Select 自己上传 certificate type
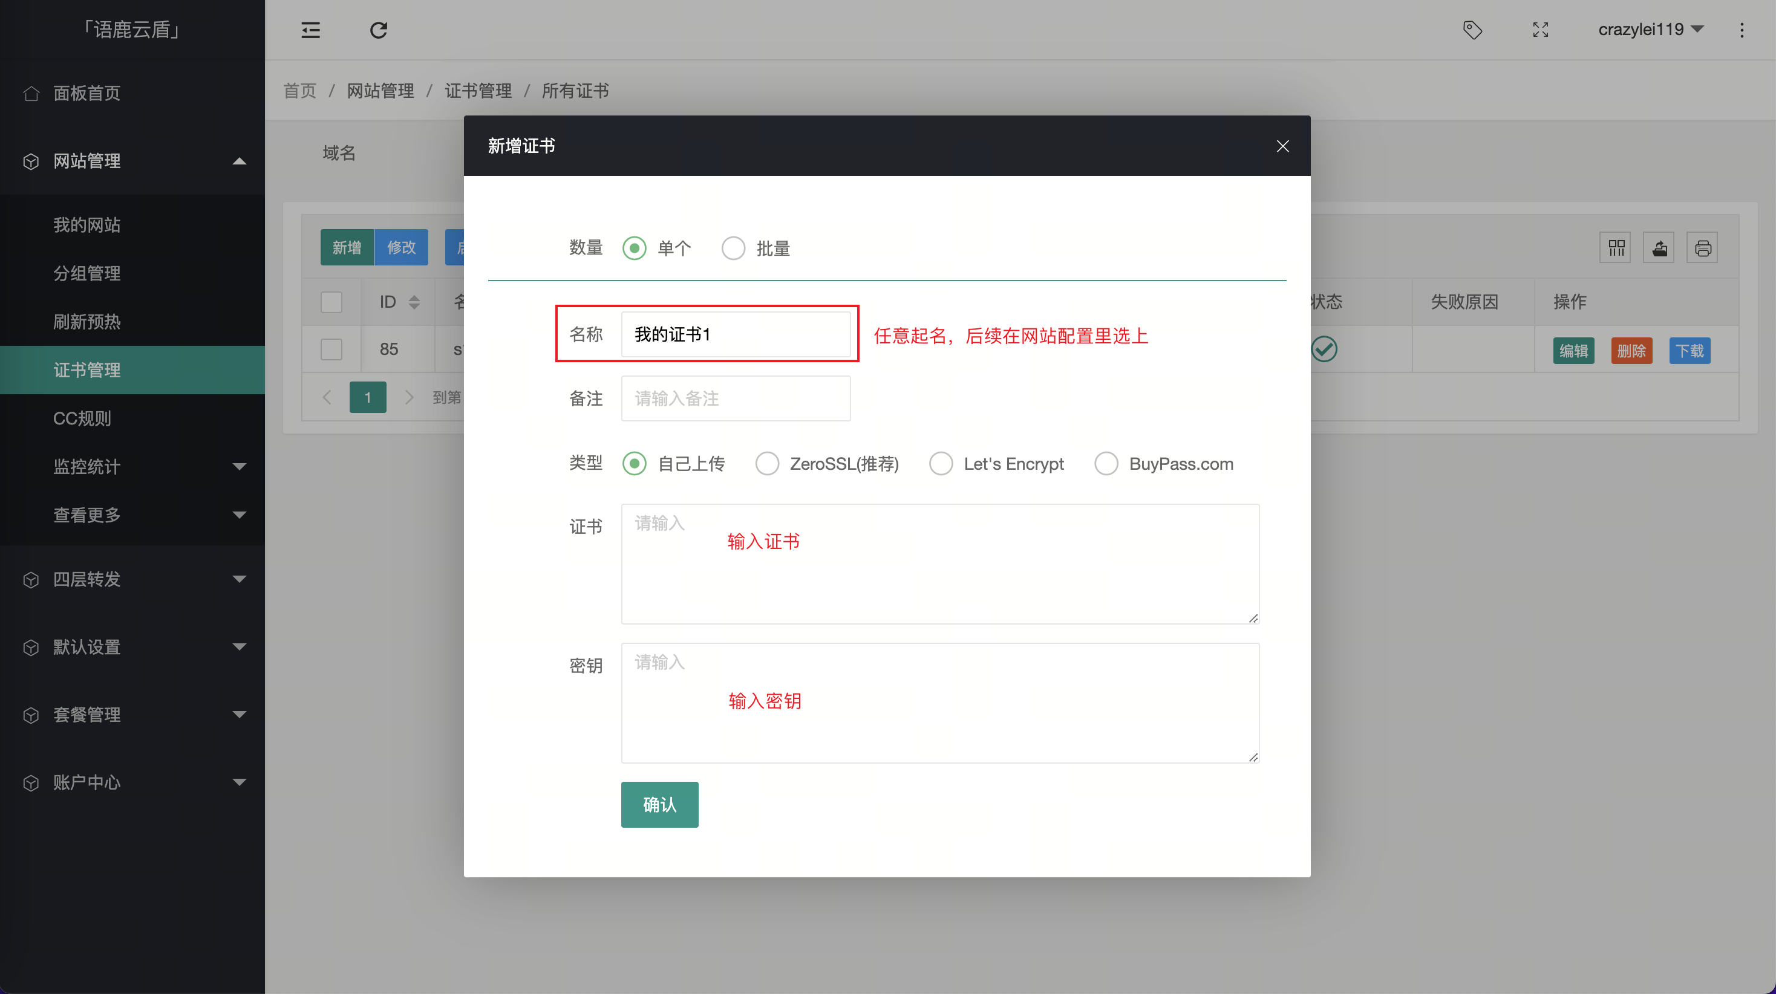Viewport: 1776px width, 994px height. pos(635,463)
